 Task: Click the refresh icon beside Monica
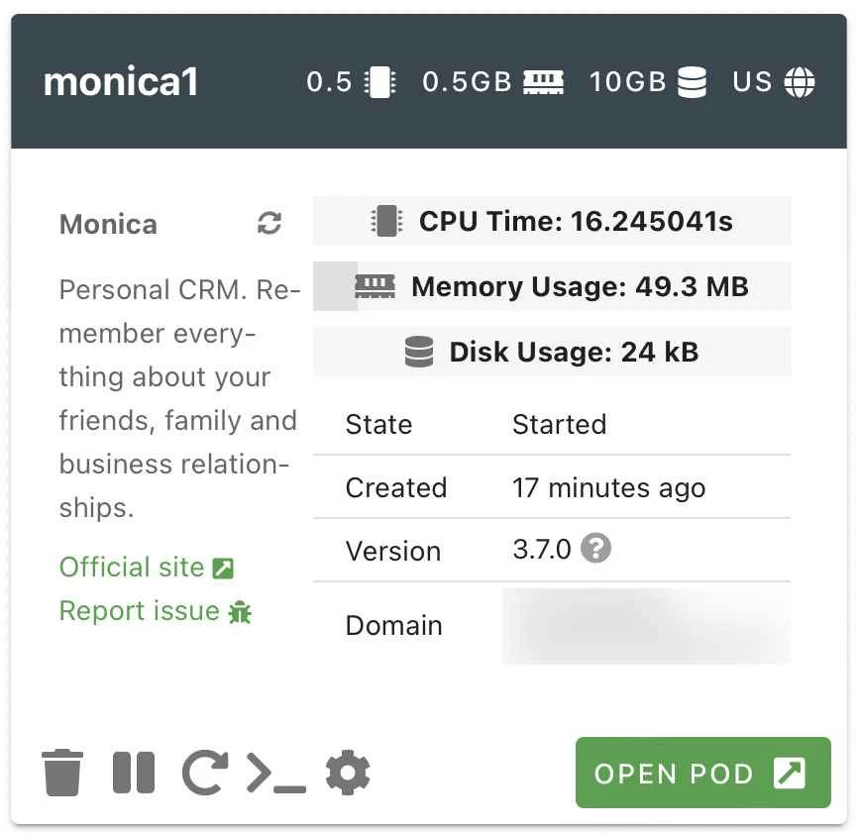[269, 224]
